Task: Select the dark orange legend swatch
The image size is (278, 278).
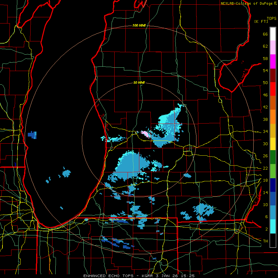Action: click(273, 103)
